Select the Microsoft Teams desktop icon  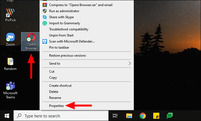pyautogui.click(x=10, y=90)
